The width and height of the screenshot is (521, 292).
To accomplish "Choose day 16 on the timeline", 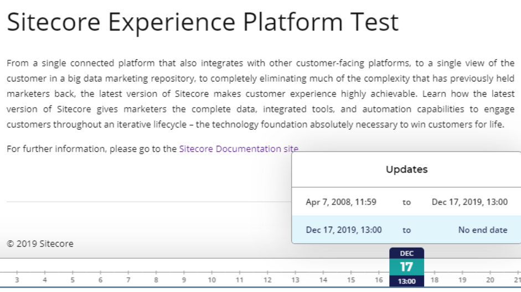I will click(379, 280).
